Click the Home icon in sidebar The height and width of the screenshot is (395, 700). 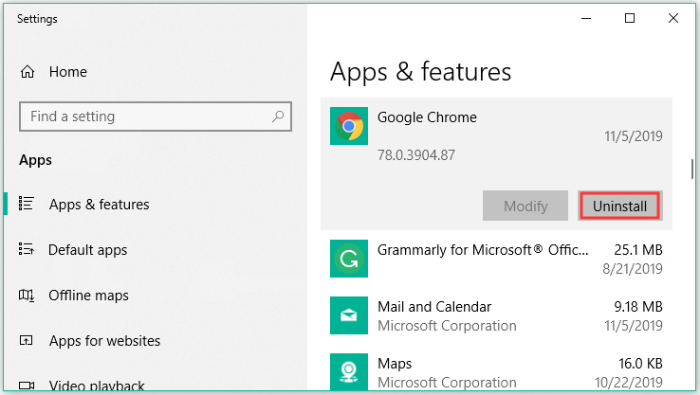(x=28, y=72)
